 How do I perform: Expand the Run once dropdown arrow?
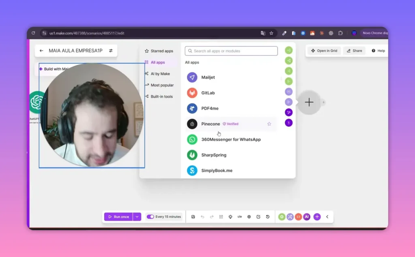pos(137,217)
